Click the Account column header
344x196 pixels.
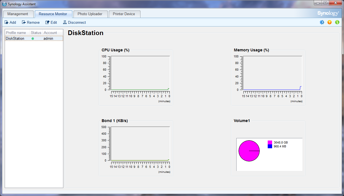(53, 33)
